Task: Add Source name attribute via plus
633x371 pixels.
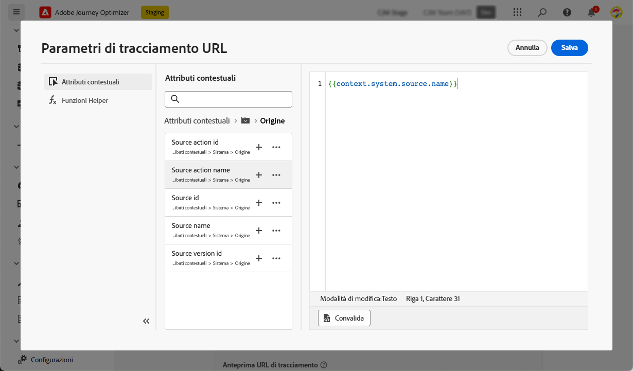Action: (x=259, y=231)
